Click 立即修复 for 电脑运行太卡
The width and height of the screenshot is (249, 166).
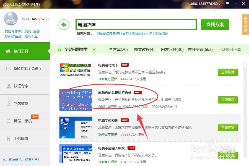pos(228,72)
